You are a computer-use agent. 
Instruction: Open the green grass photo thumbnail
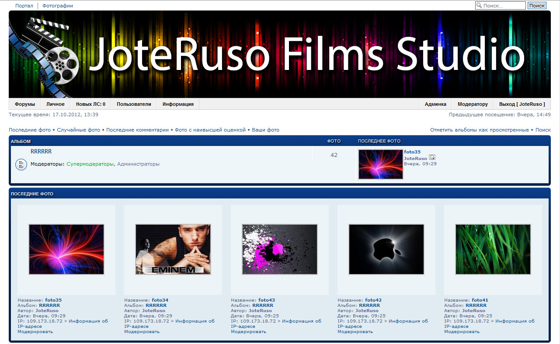(x=493, y=249)
